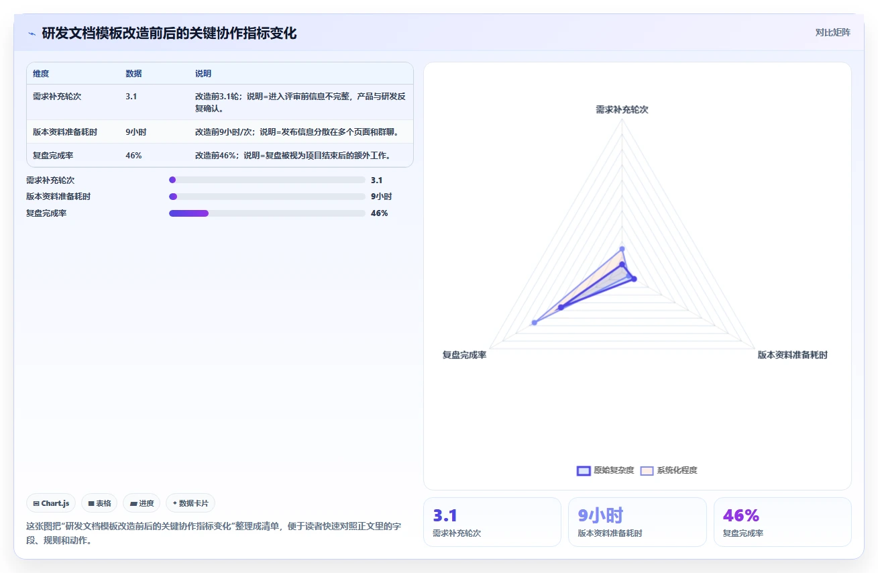The height and width of the screenshot is (573, 878).
Task: Click description starting 改造前46%
Action: coord(293,156)
